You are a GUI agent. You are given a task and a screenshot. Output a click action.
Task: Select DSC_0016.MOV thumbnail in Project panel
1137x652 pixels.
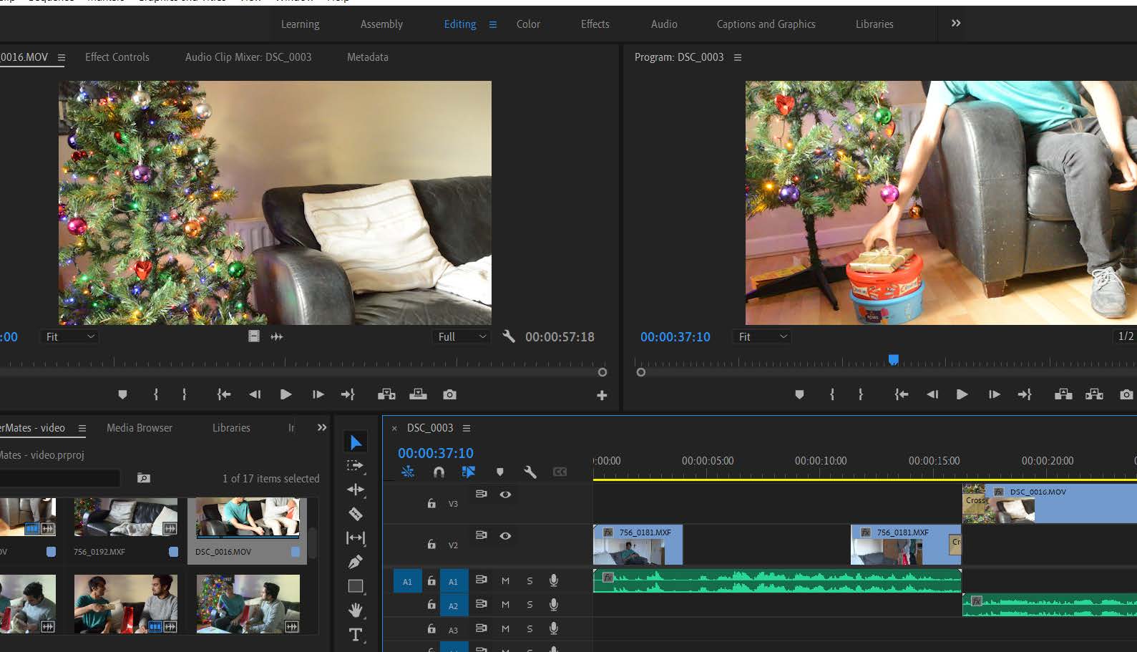coord(248,517)
